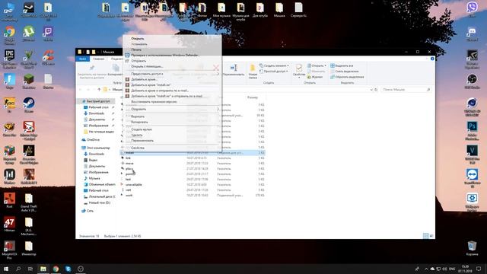
Task: Select Печать in the context menu
Action: [136, 49]
